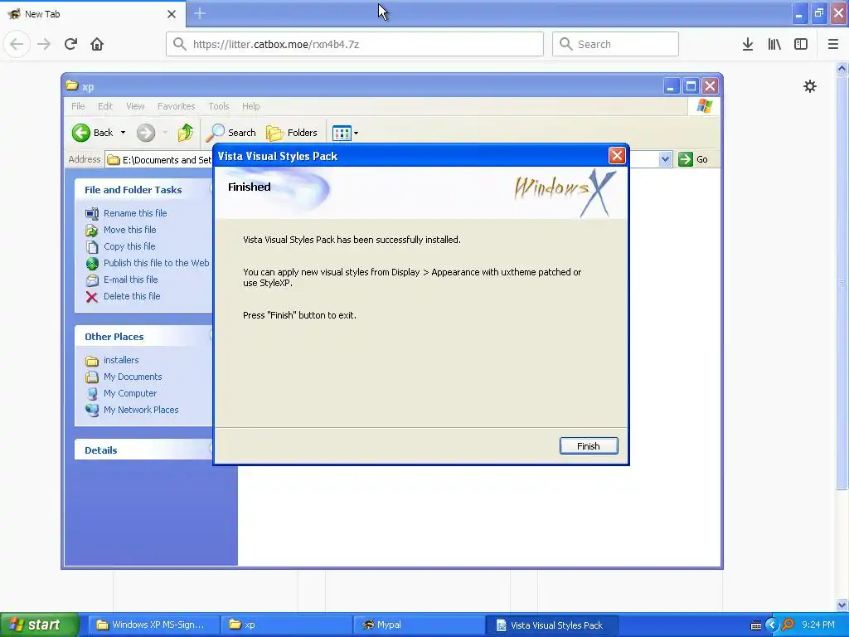Open My Documents in Other Places
Screen dimensions: 849x637
pyautogui.click(x=133, y=377)
